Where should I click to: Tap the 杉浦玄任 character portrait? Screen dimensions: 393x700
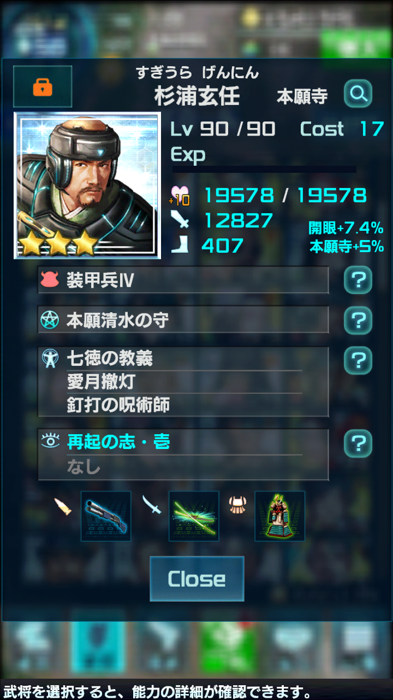(87, 185)
